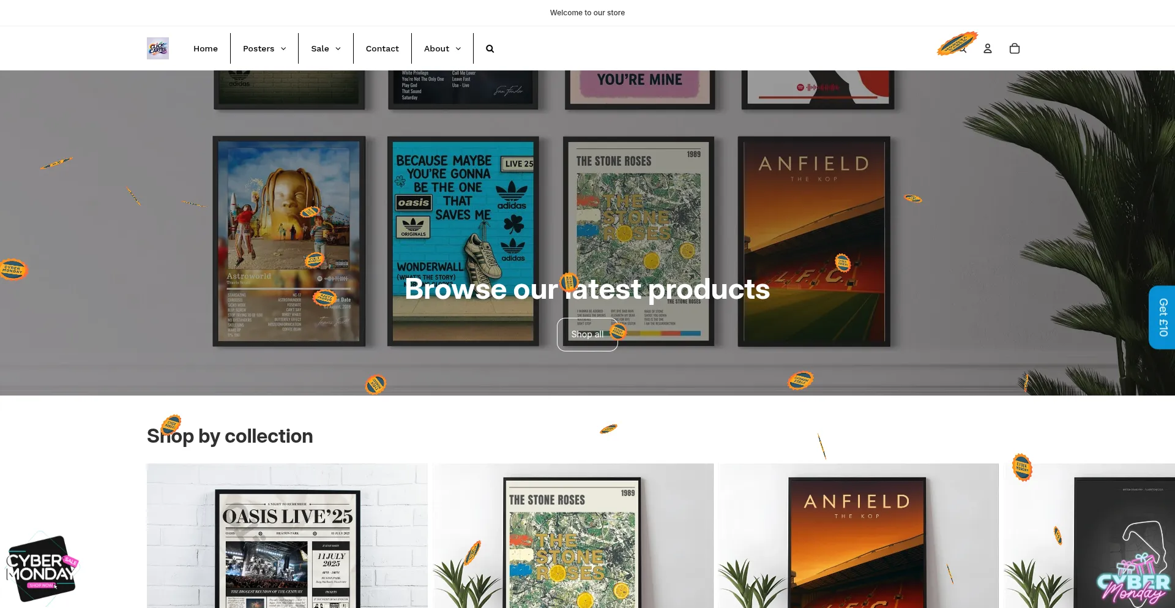
Task: Open the shopping cart bag icon
Action: click(1014, 48)
